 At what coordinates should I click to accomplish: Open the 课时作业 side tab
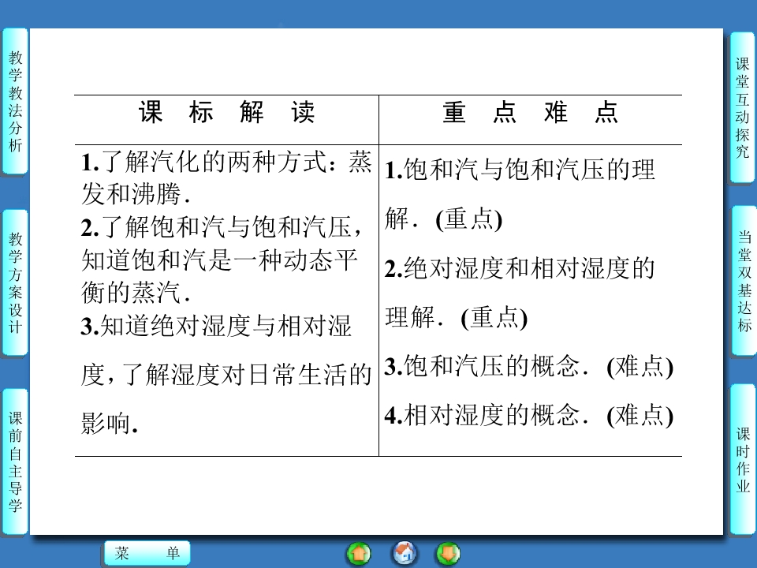coord(742,459)
